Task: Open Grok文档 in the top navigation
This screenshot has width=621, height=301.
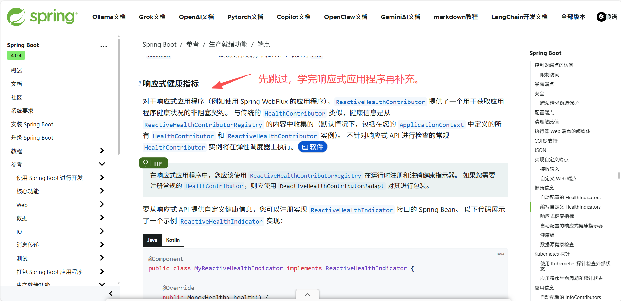Action: (152, 17)
